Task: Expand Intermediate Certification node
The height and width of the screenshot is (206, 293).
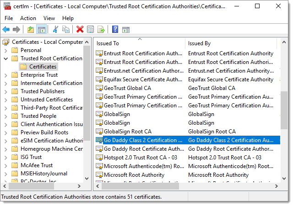Action: tap(6, 84)
